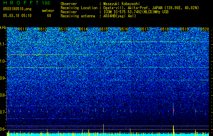Click the tall yellow power spike at 0515
The width and height of the screenshot is (213, 136).
coord(103,130)
